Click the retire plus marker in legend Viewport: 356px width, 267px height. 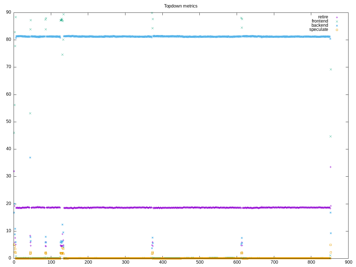[x=337, y=17]
